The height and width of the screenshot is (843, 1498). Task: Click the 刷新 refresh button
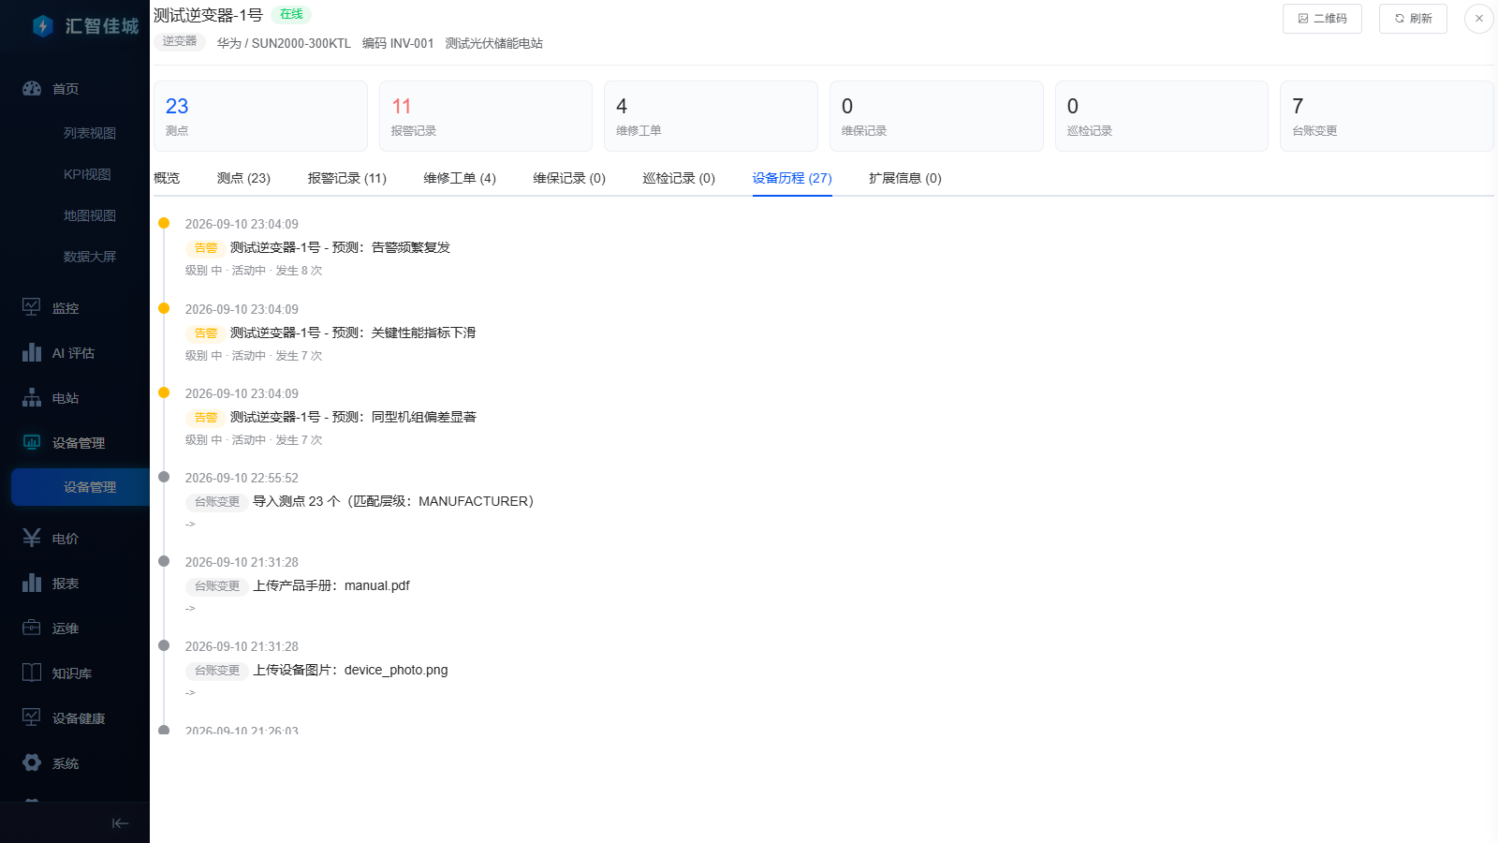pos(1413,19)
